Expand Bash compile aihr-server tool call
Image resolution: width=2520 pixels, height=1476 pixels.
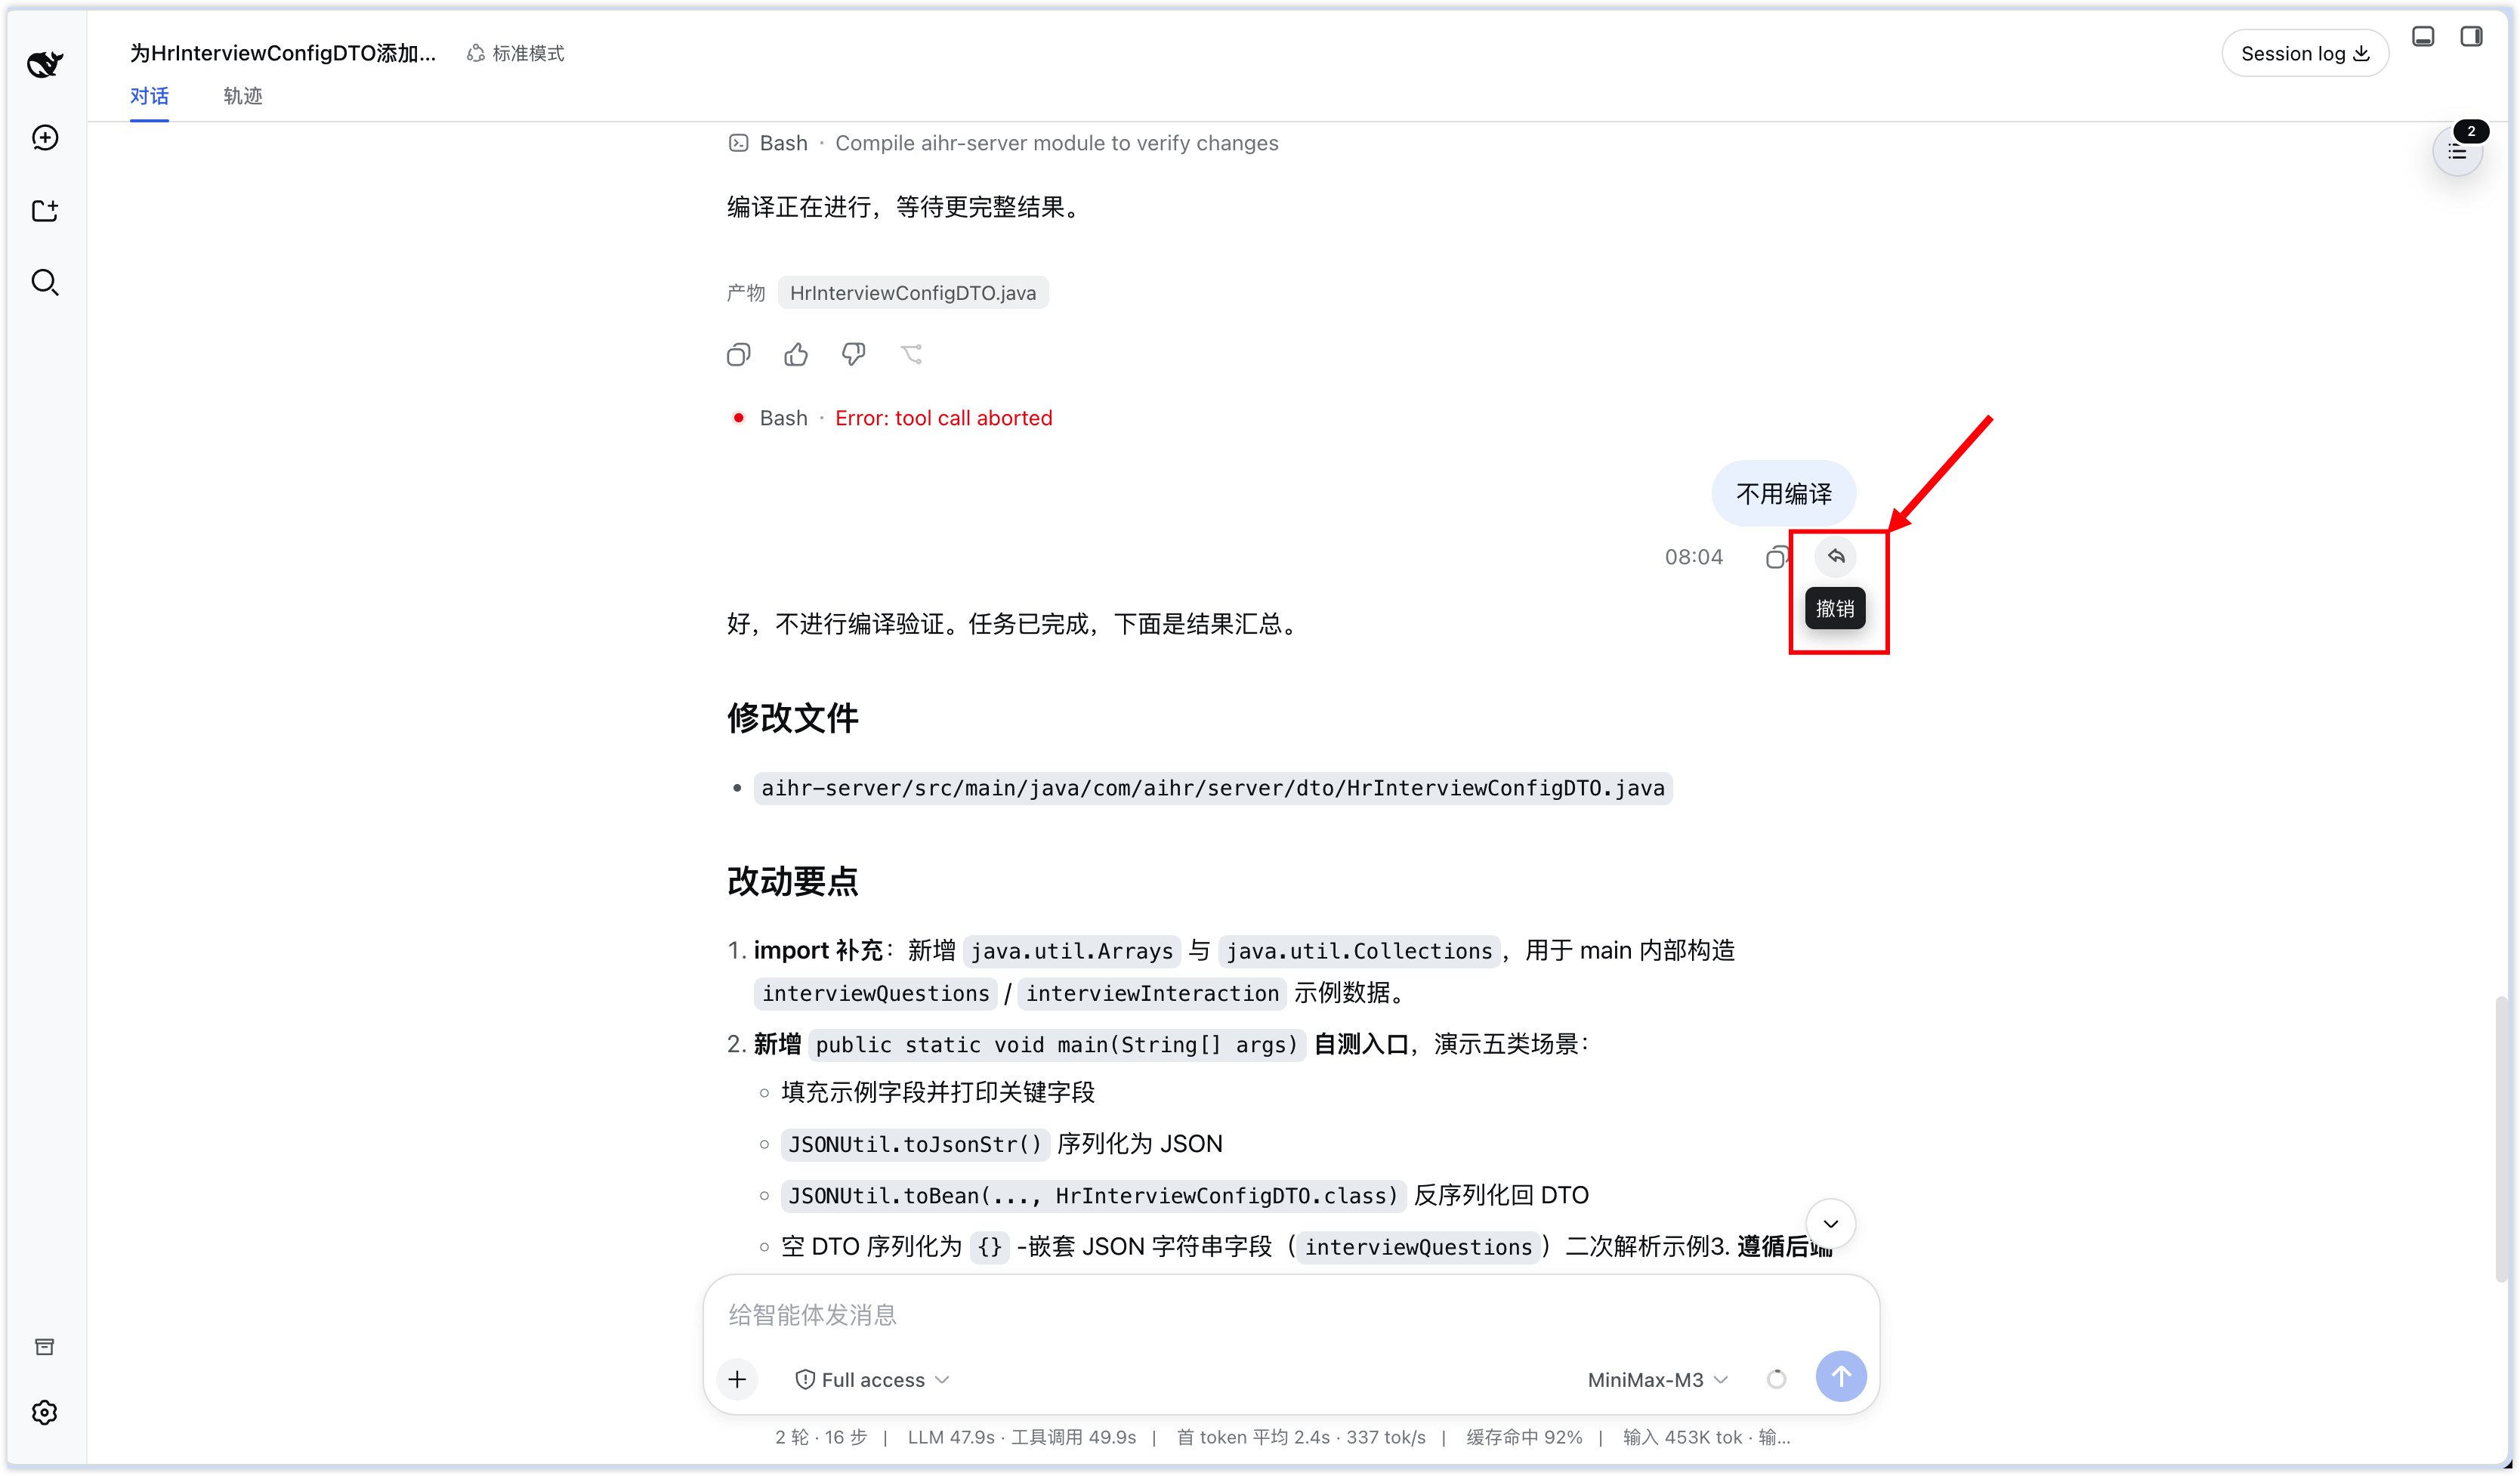point(1003,143)
